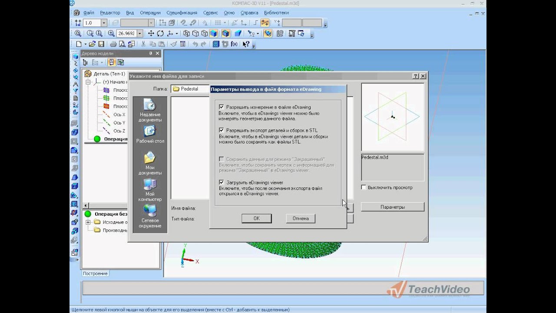Click the scale value field 26.9692
Screen dimensions: 556x313
(x=127, y=33)
